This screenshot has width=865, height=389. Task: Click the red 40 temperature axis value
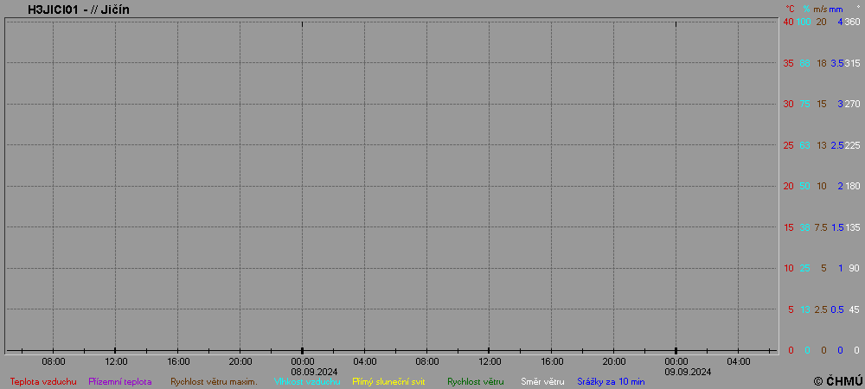coord(788,22)
